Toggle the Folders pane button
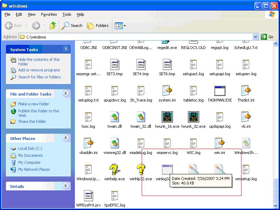The image size is (280, 210). (98, 26)
